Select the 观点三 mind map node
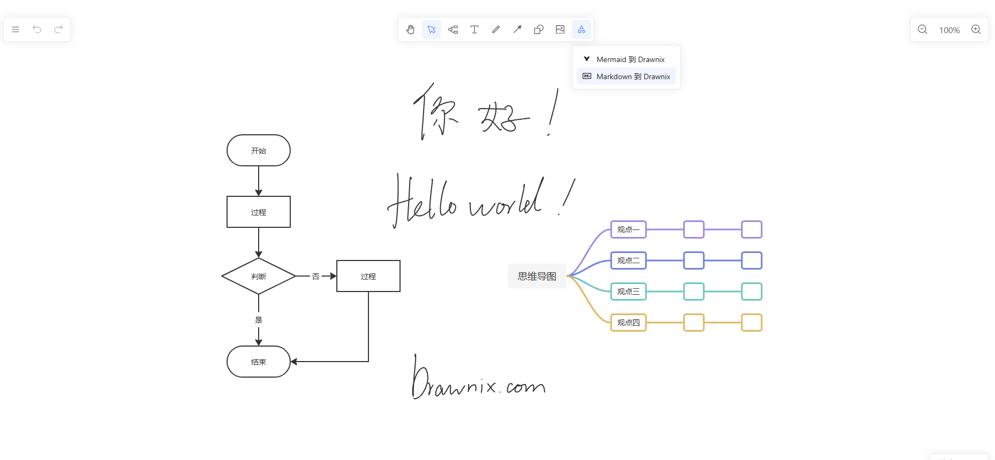 pos(629,292)
